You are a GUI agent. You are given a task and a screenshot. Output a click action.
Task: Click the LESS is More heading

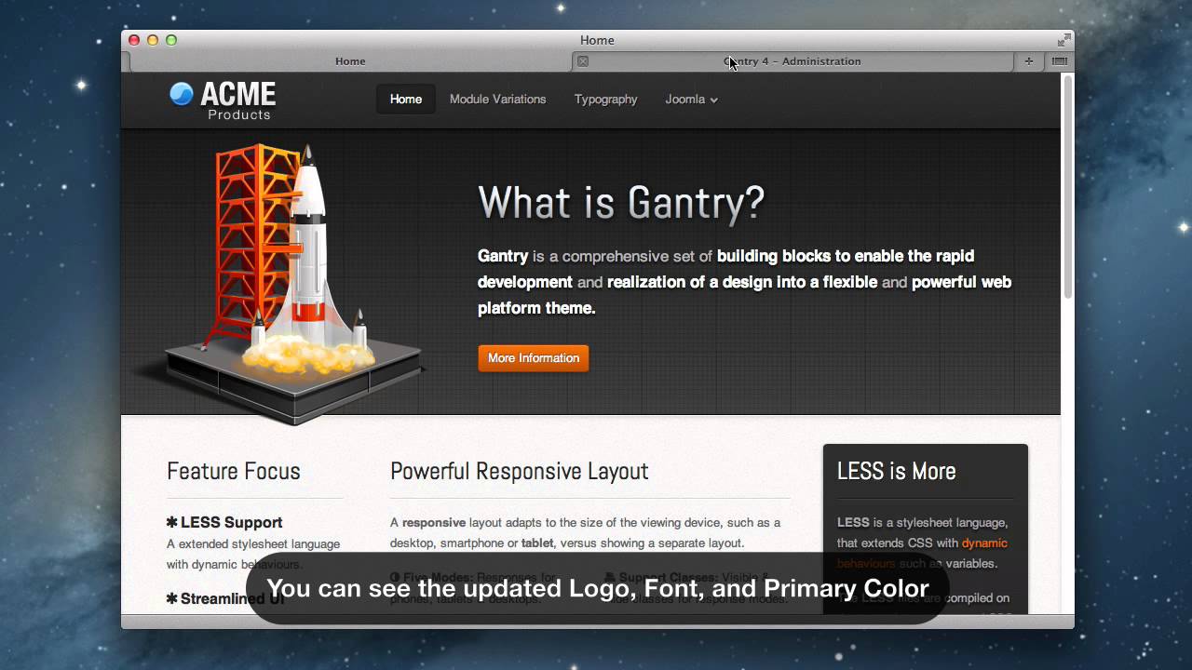[x=896, y=471]
